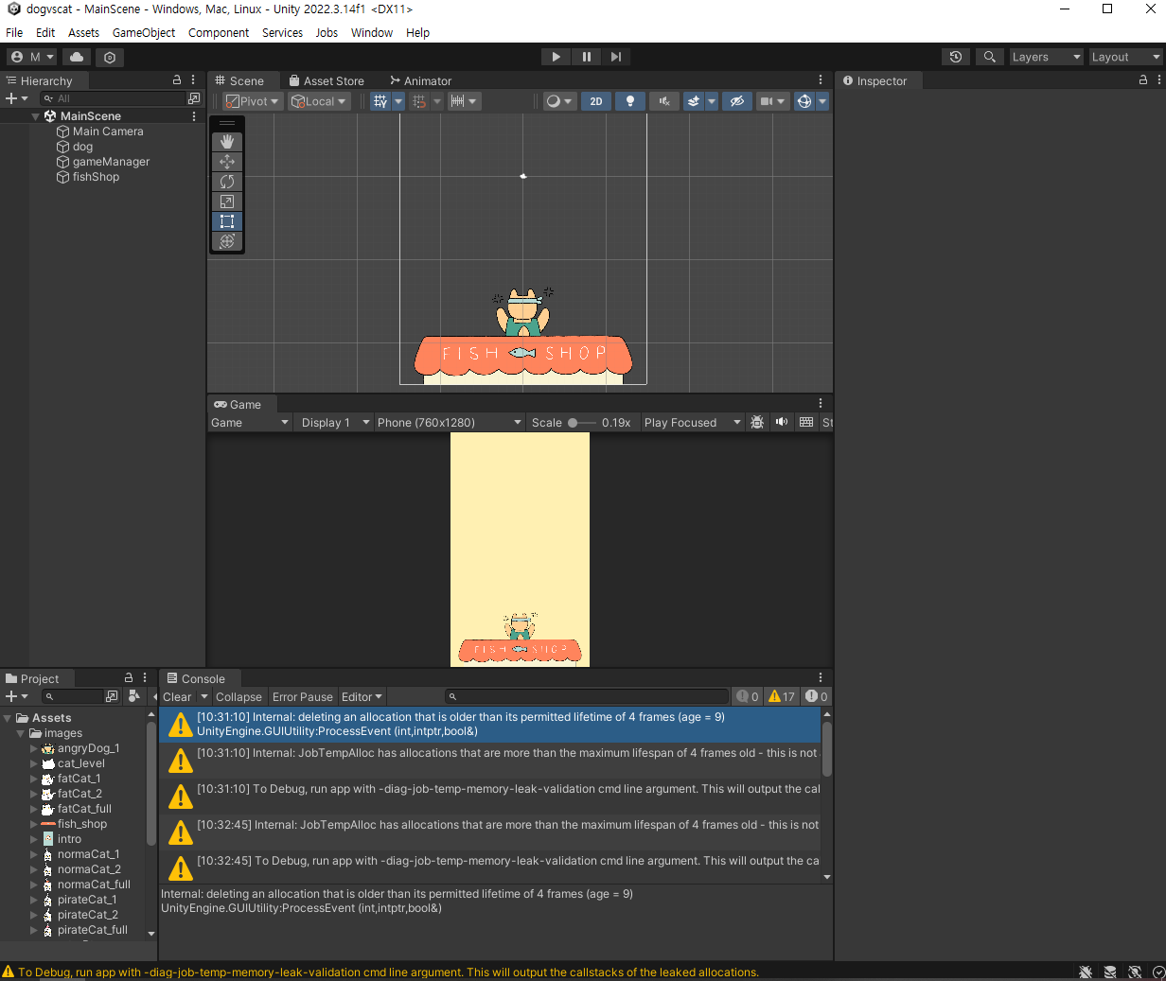The width and height of the screenshot is (1166, 981).
Task: Toggle Scene lighting bulb button
Action: coord(630,101)
